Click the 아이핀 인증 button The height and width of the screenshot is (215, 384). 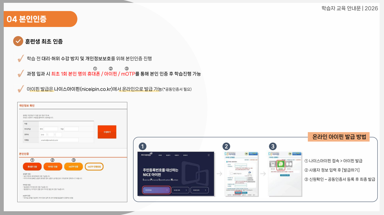click(52, 166)
